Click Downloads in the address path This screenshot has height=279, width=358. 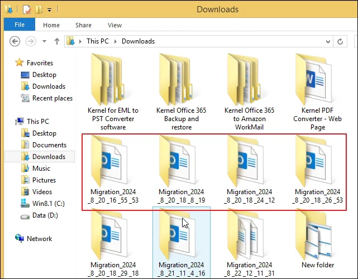[138, 41]
